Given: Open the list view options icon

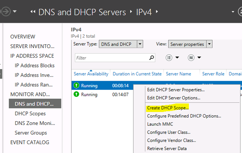Looking at the screenshot, I should click(x=169, y=57).
